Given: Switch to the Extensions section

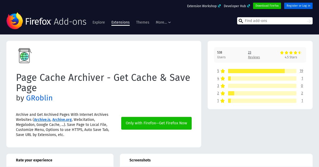Looking at the screenshot, I should click(120, 22).
